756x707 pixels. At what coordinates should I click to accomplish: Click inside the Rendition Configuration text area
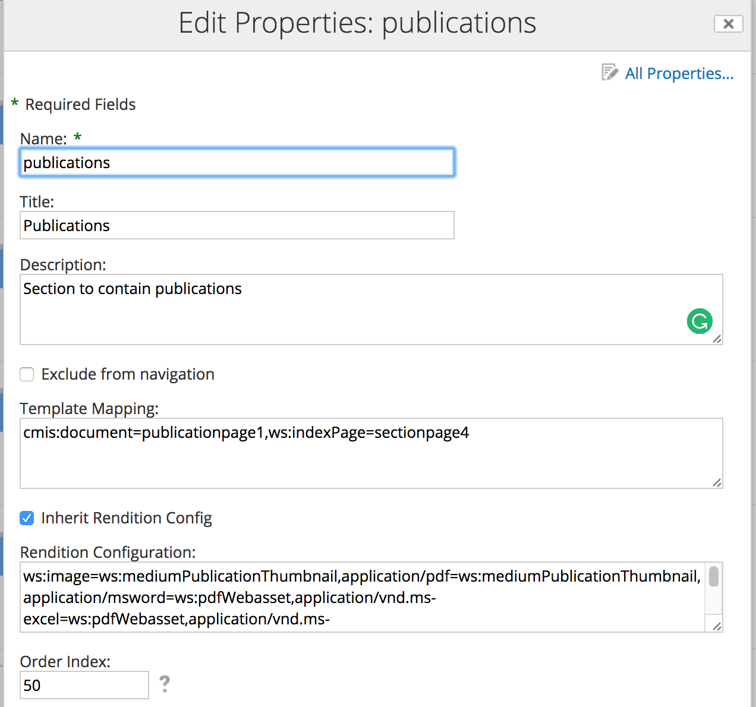click(357, 597)
